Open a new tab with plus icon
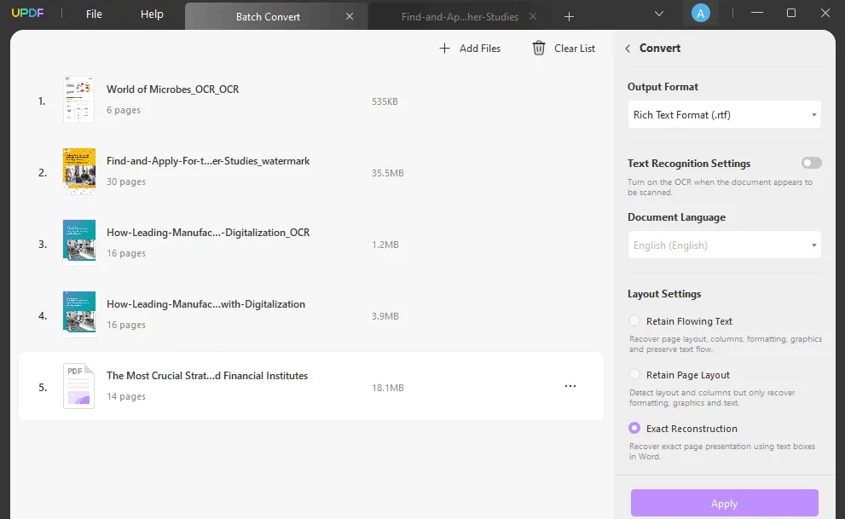Screen dimensions: 845x519 (570, 16)
